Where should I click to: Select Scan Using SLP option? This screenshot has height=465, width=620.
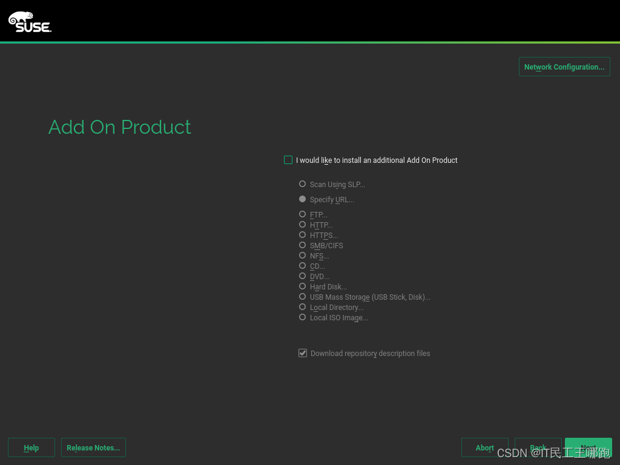(x=302, y=183)
